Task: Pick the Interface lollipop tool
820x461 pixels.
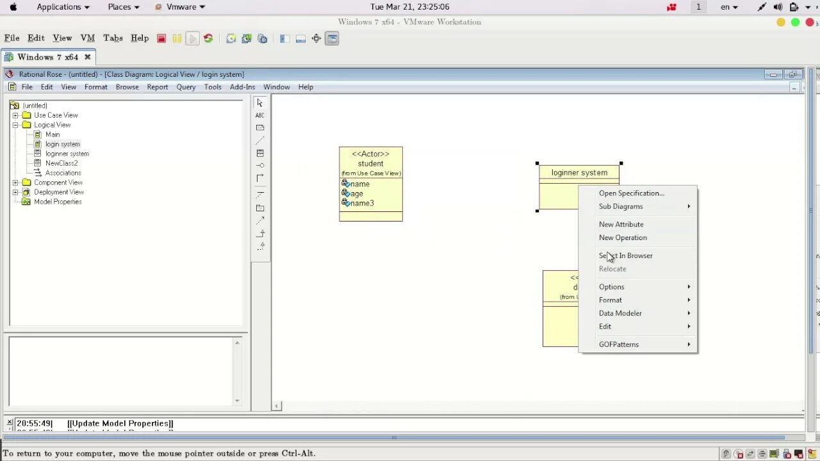Action: point(259,165)
